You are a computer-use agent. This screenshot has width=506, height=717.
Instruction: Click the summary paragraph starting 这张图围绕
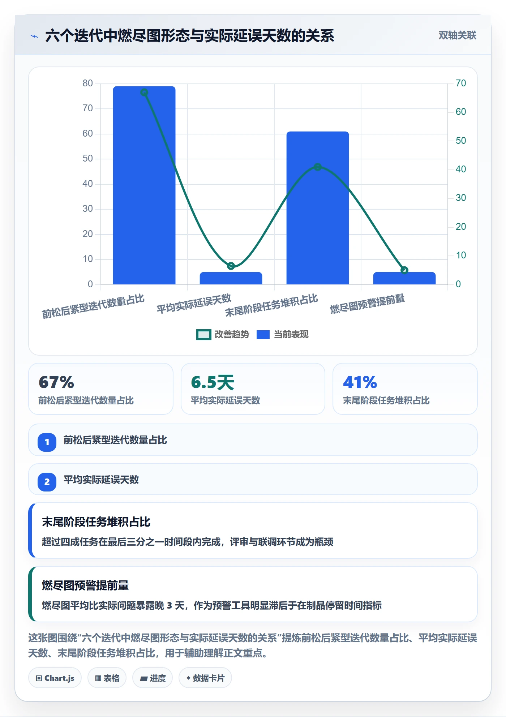pos(253,645)
